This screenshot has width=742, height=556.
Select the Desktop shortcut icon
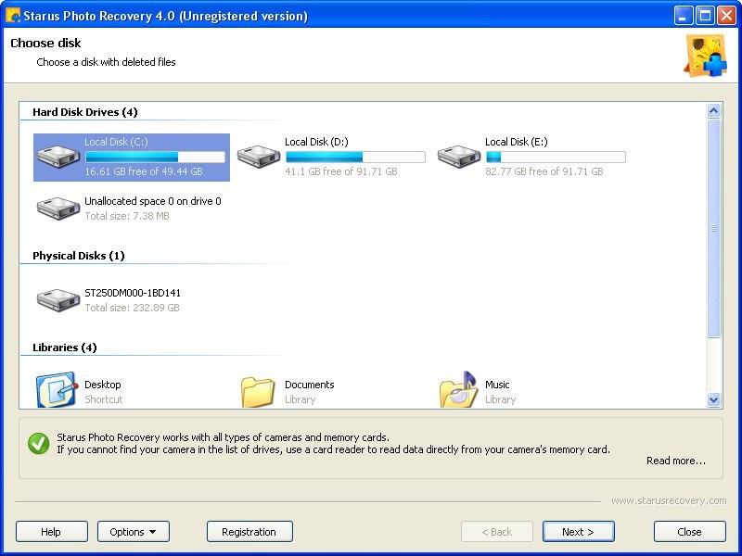click(57, 389)
